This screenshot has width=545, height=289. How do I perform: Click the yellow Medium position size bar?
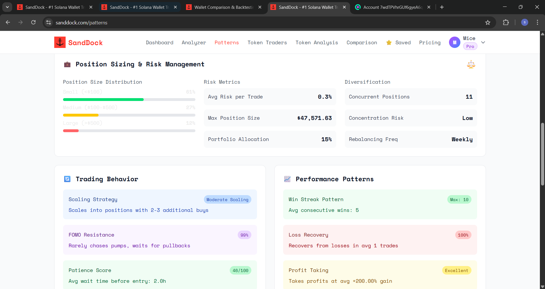81,115
